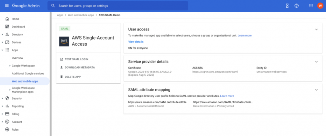Expand the Directory sidebar arrow
The width and height of the screenshot is (326, 136).
click(x=2, y=35)
